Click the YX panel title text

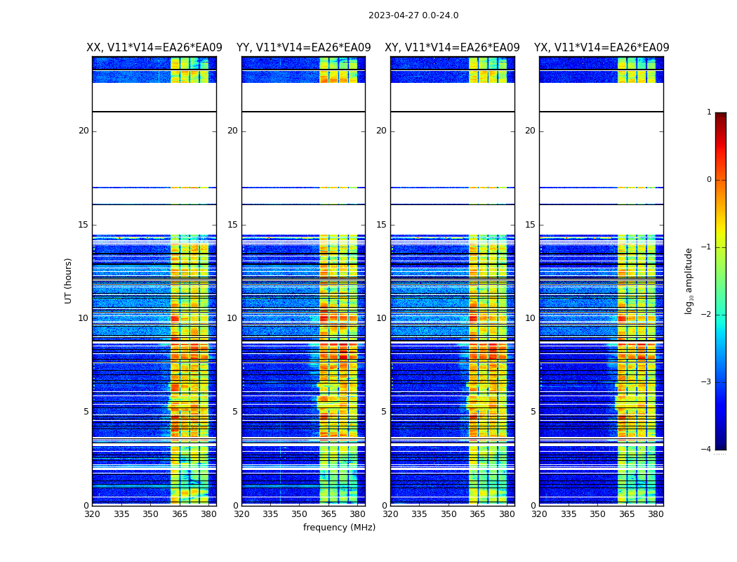tap(601, 48)
